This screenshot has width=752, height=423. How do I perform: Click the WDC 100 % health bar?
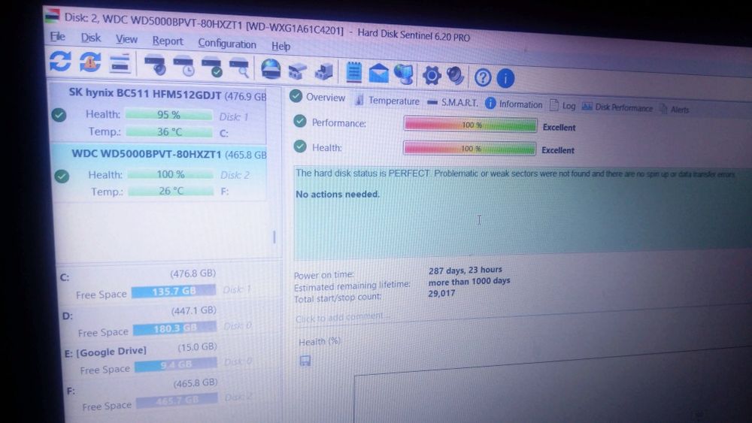point(171,174)
